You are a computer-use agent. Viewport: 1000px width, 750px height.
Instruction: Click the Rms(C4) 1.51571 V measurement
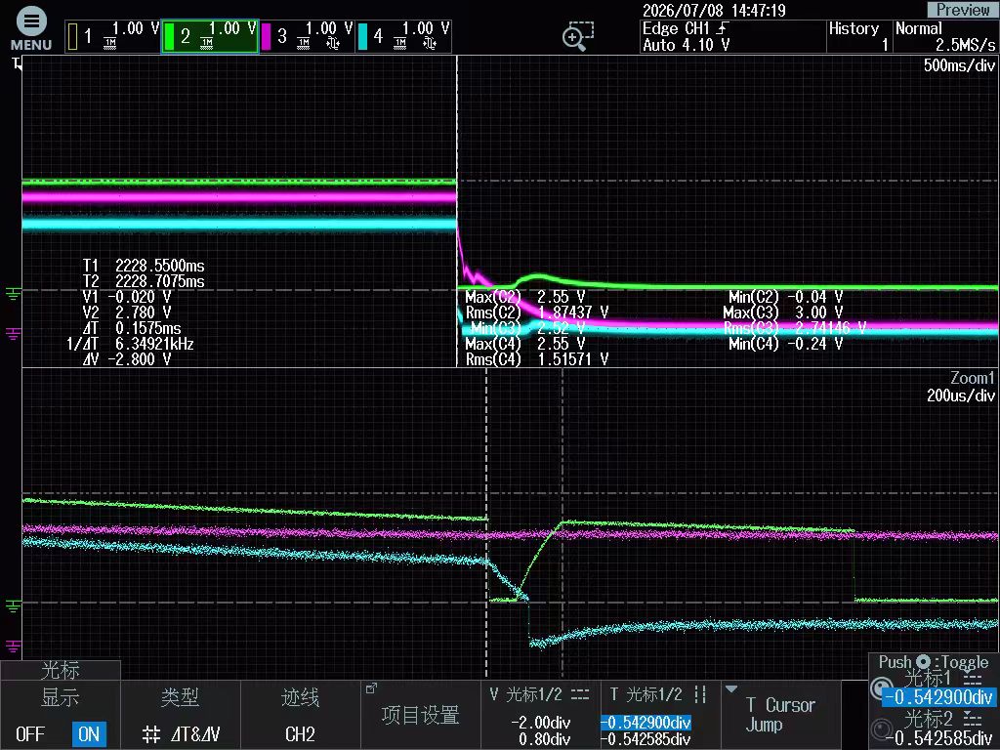(536, 359)
